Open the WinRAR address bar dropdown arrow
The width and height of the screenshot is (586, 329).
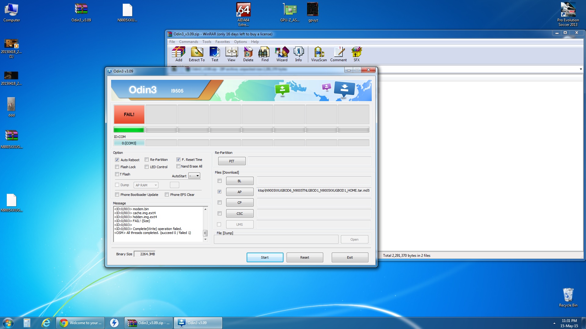(581, 69)
